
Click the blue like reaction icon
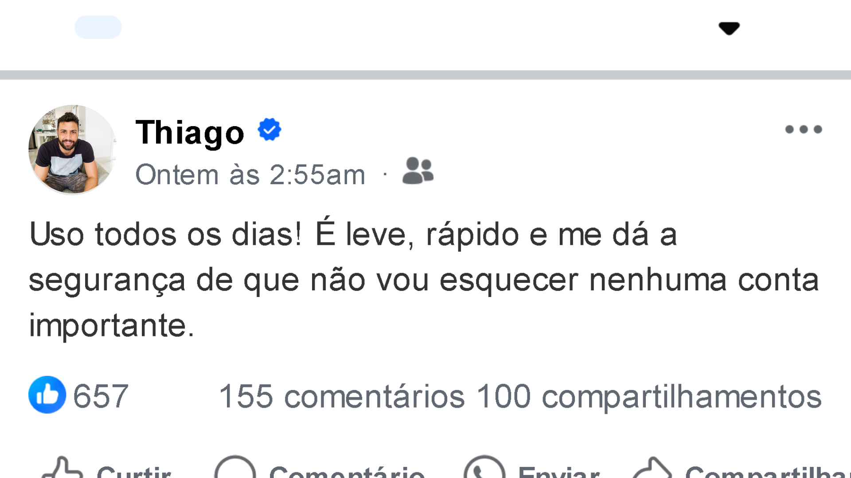pyautogui.click(x=47, y=395)
